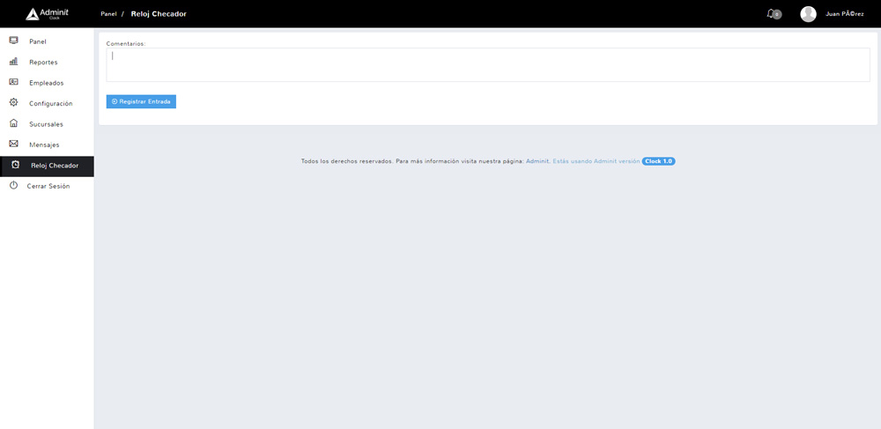The width and height of the screenshot is (881, 429).
Task: Click the Panel monitor icon in sidebar
Action: click(13, 41)
